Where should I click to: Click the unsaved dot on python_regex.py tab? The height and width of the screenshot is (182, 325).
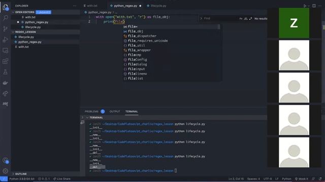140,6
